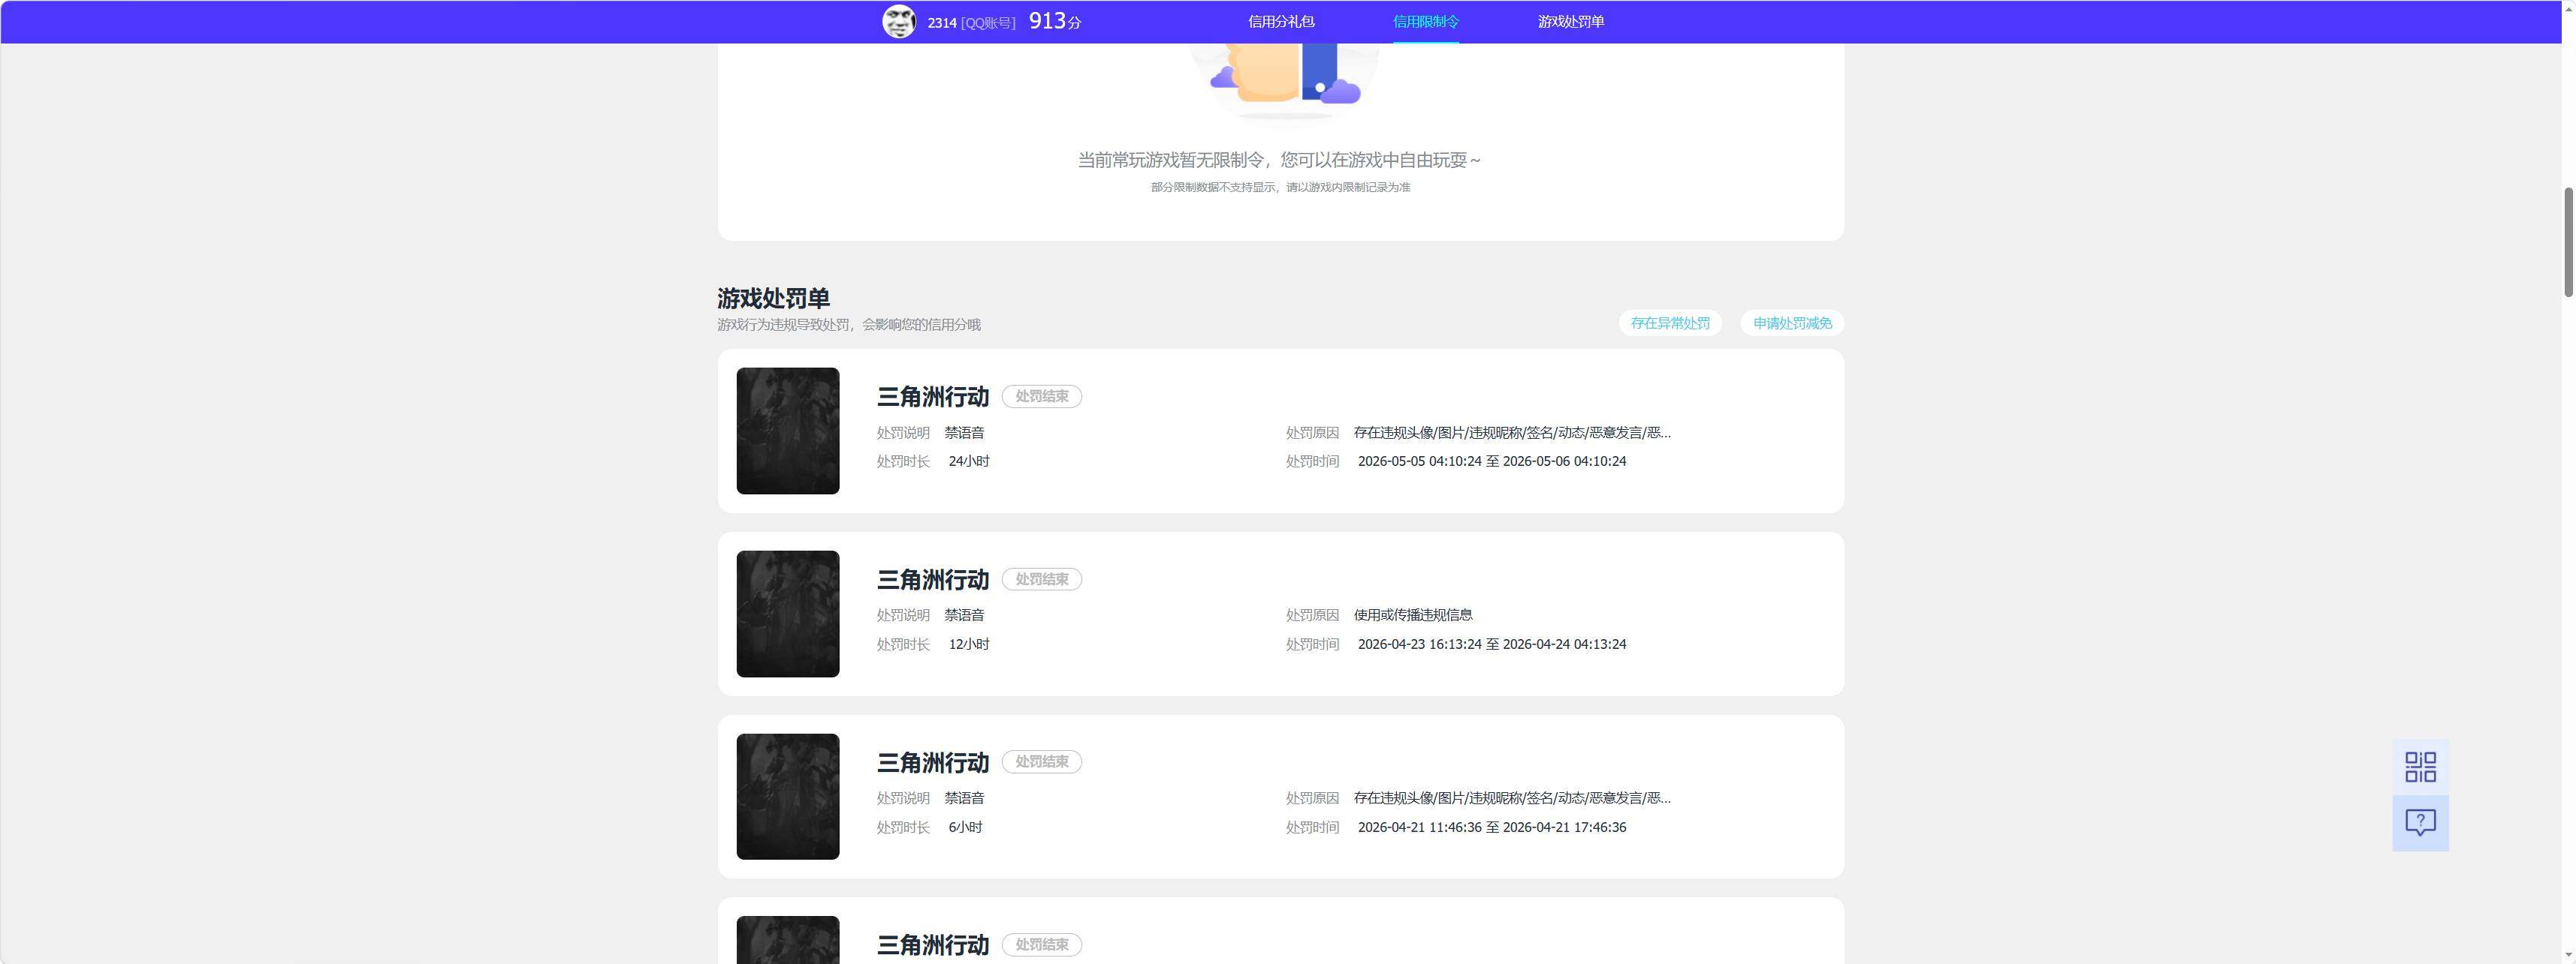Open the game thumbnail of the 6小时 penalty
The height and width of the screenshot is (964, 2576).
point(788,796)
